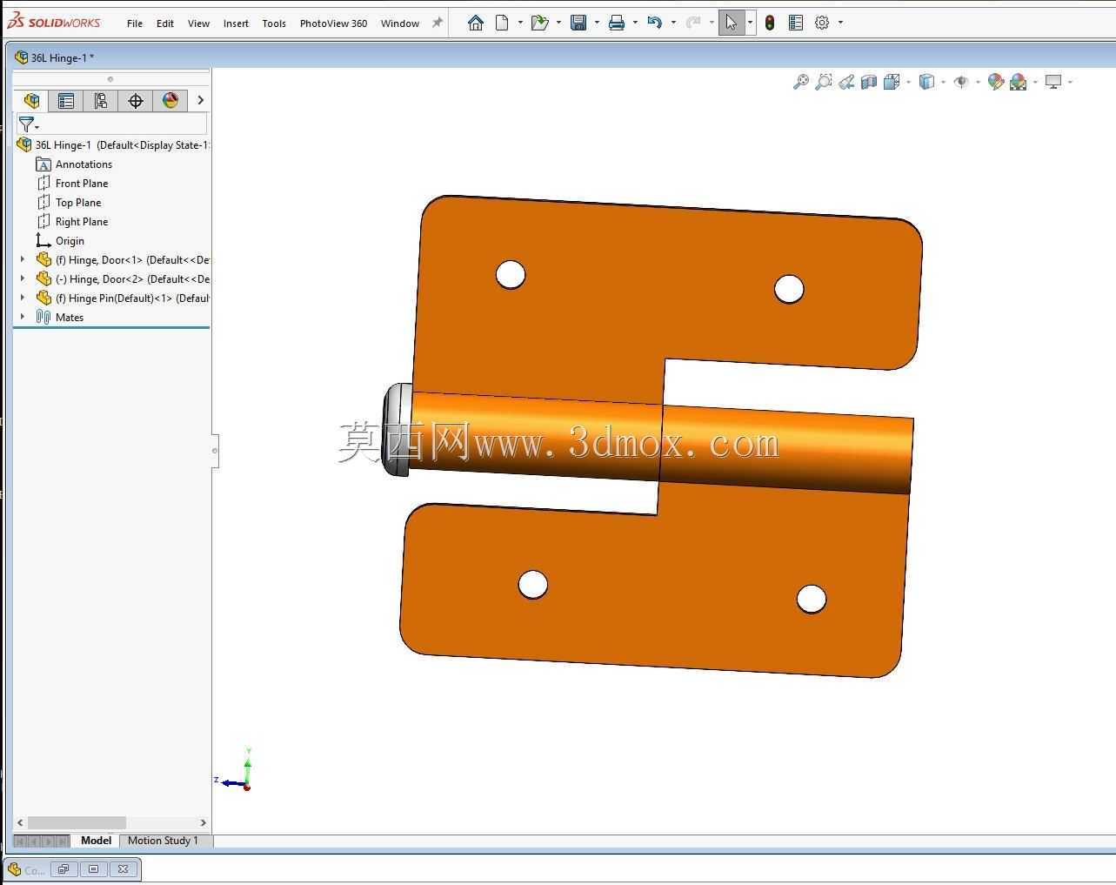Click the 36L Hinge-1 document title tab
The height and width of the screenshot is (885, 1116).
click(55, 57)
